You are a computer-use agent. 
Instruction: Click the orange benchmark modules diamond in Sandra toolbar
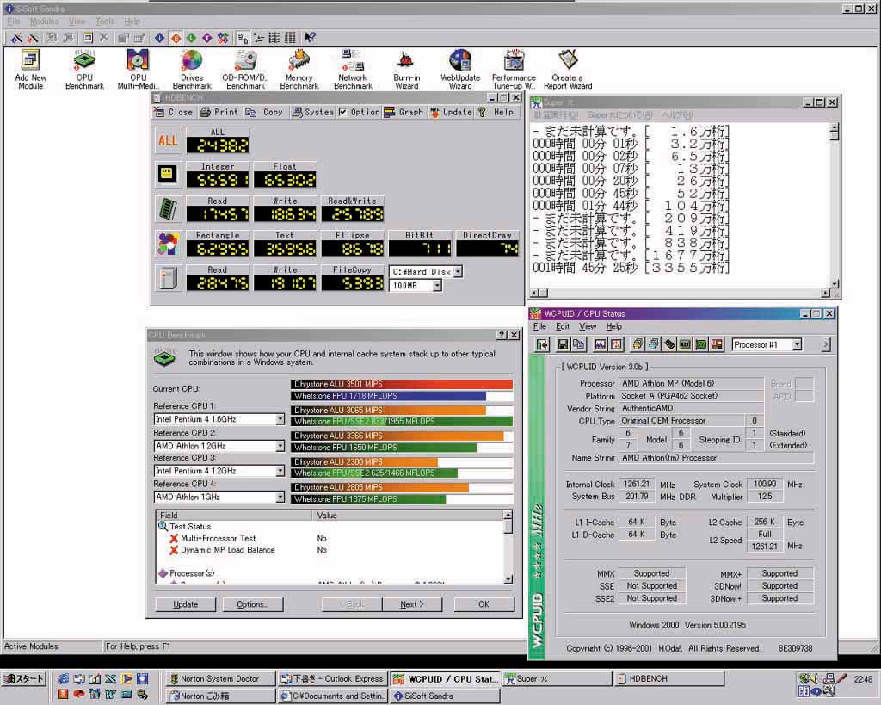pyautogui.click(x=176, y=38)
